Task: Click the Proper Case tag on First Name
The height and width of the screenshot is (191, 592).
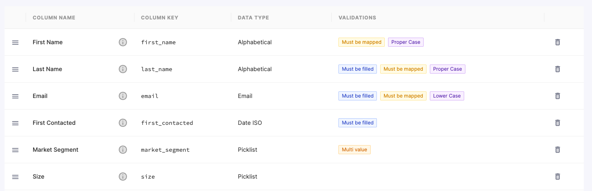Action: (405, 42)
